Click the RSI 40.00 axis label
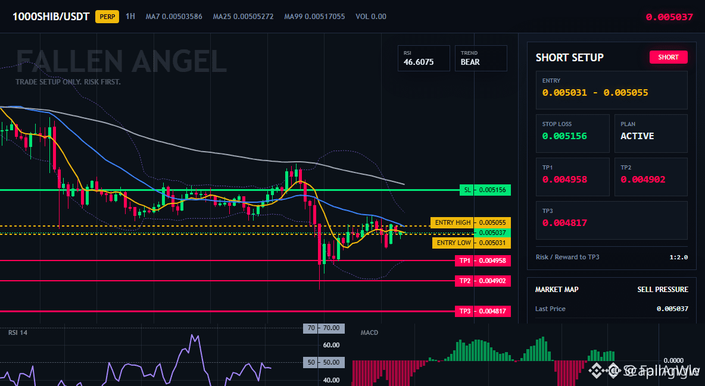The width and height of the screenshot is (705, 386). pyautogui.click(x=332, y=380)
